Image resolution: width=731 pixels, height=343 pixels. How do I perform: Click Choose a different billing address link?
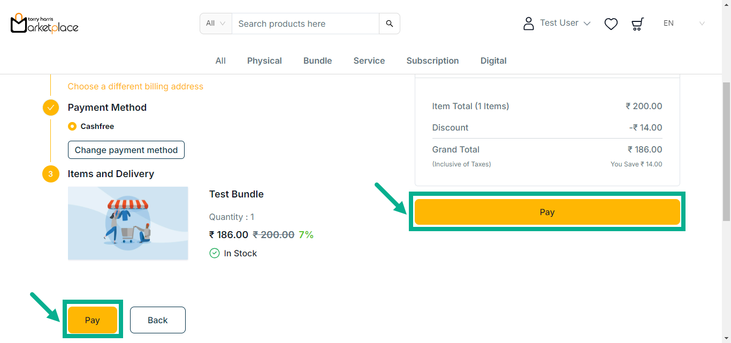coord(135,86)
